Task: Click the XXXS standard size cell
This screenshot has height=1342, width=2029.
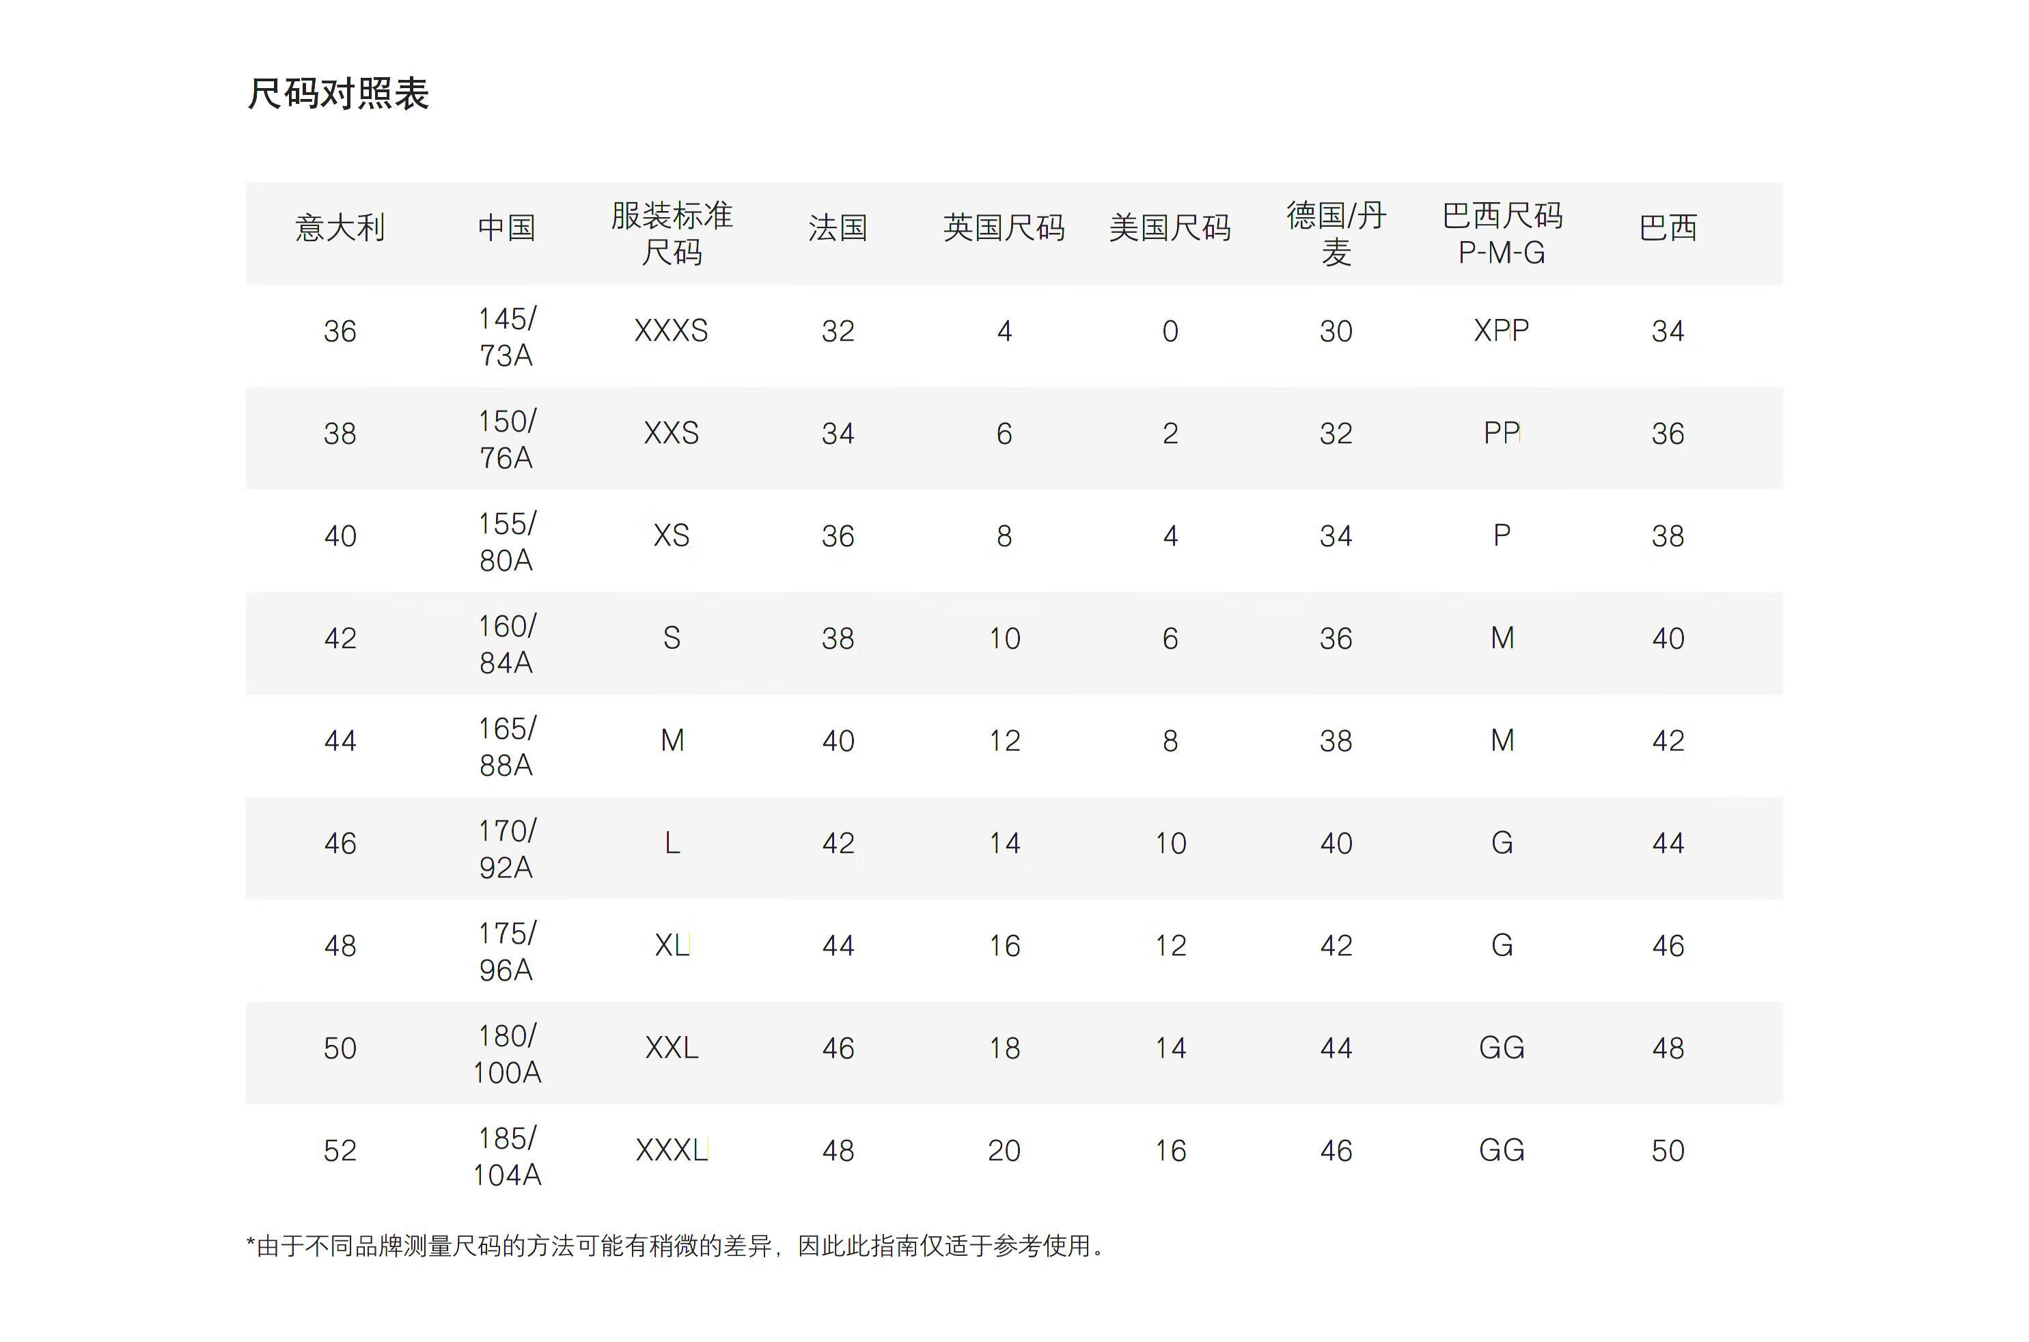Action: click(x=672, y=331)
